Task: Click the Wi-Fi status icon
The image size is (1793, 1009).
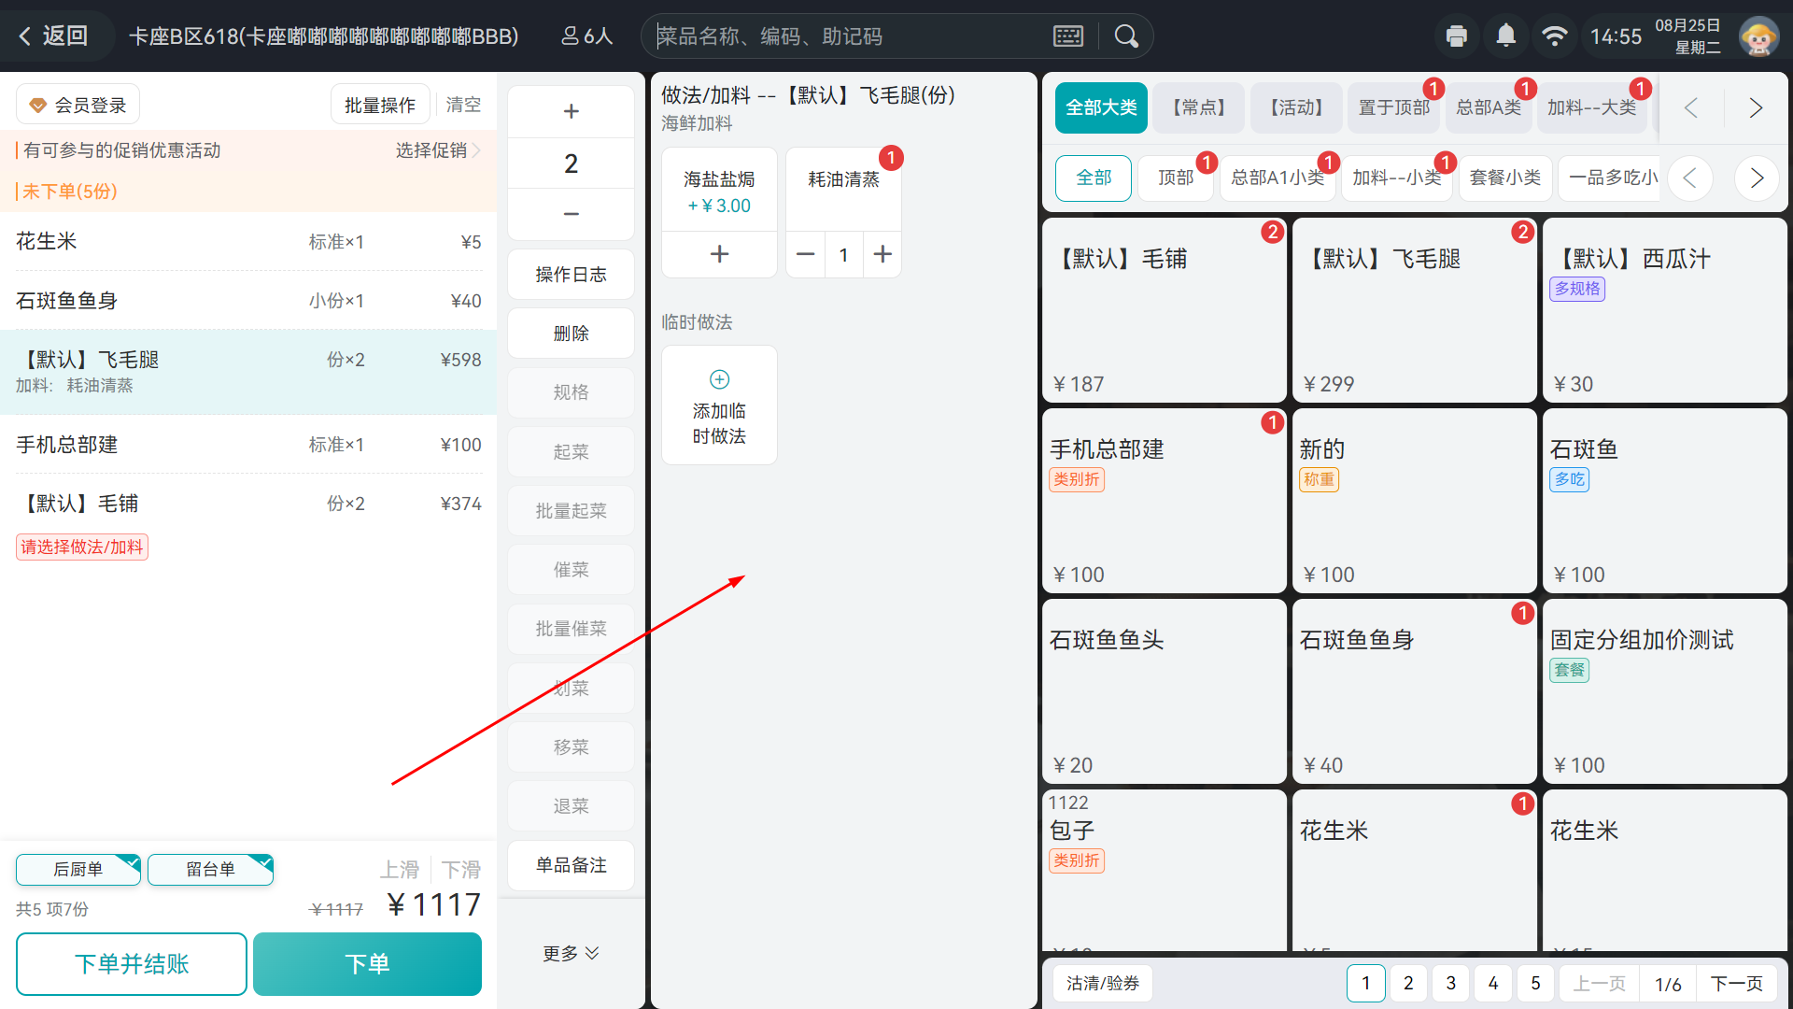Action: [x=1554, y=36]
